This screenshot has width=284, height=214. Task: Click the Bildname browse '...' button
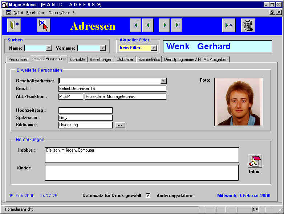(x=120, y=125)
